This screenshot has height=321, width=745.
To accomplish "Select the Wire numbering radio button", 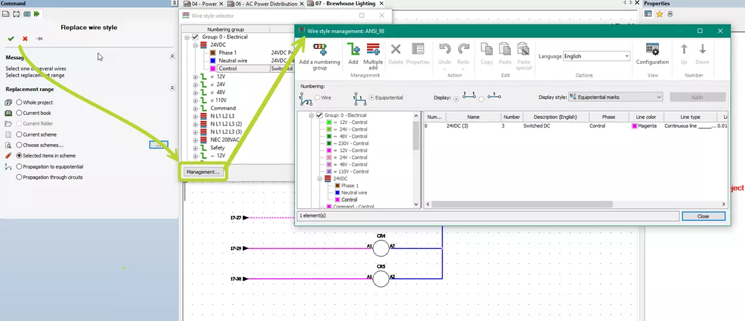I will 317,97.
